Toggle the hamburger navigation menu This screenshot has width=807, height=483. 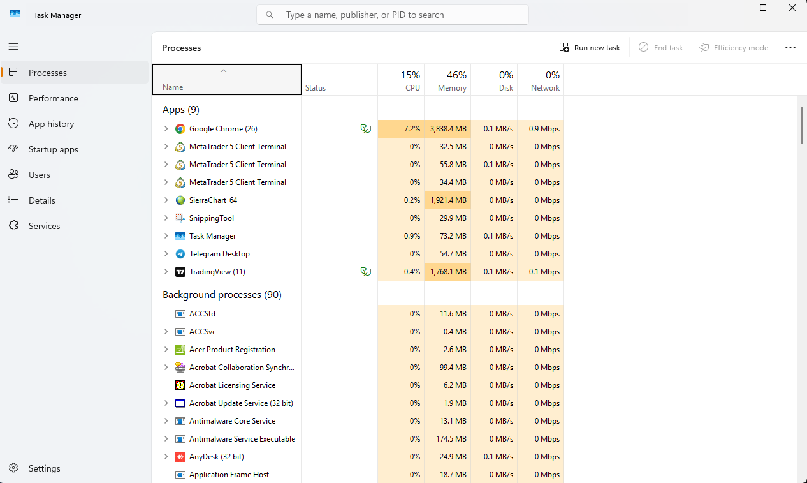tap(13, 47)
